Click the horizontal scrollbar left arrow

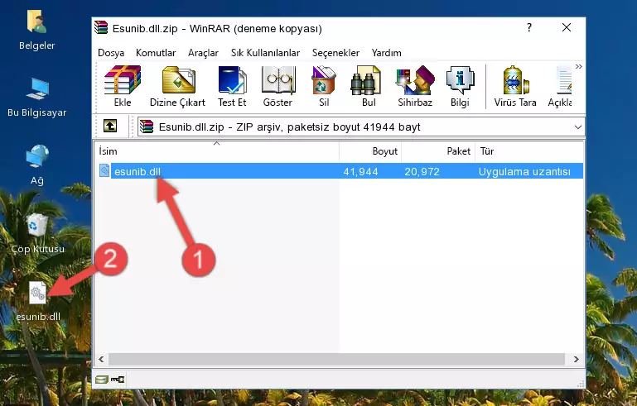tap(101, 359)
